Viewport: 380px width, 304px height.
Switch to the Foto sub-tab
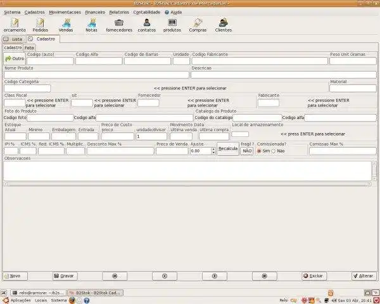[29, 47]
